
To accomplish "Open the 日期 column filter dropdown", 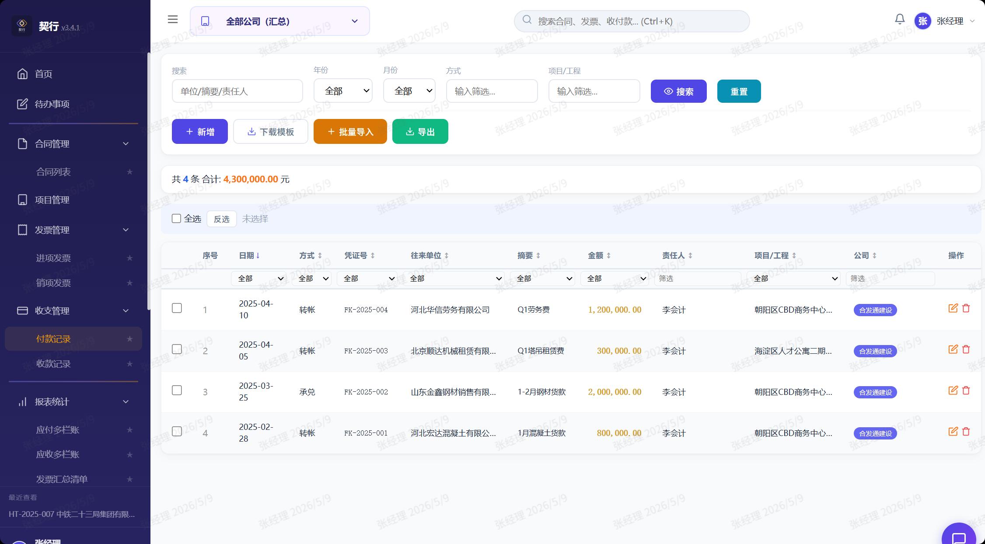I will 258,279.
